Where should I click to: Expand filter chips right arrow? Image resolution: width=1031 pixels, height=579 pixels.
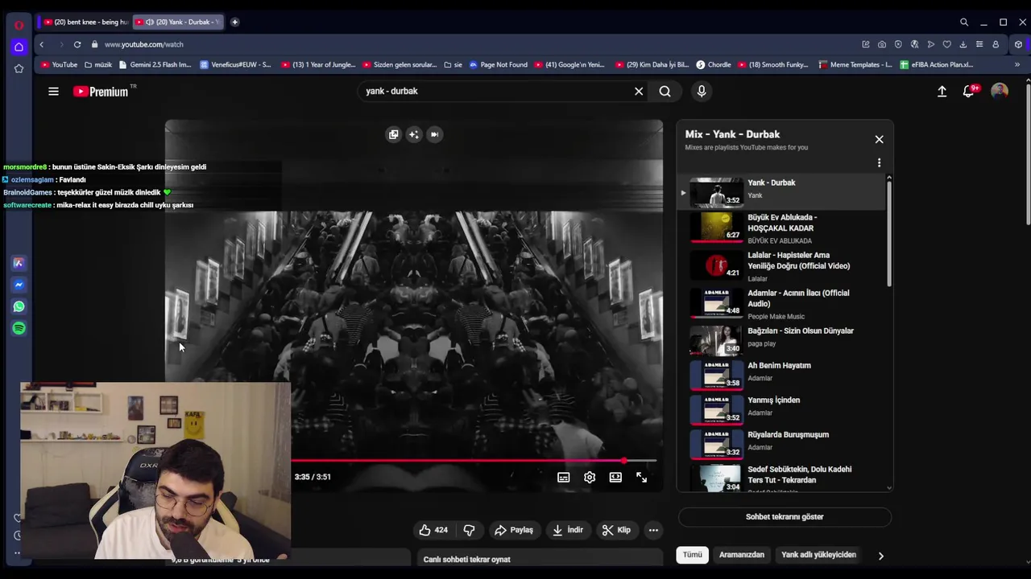click(x=880, y=556)
